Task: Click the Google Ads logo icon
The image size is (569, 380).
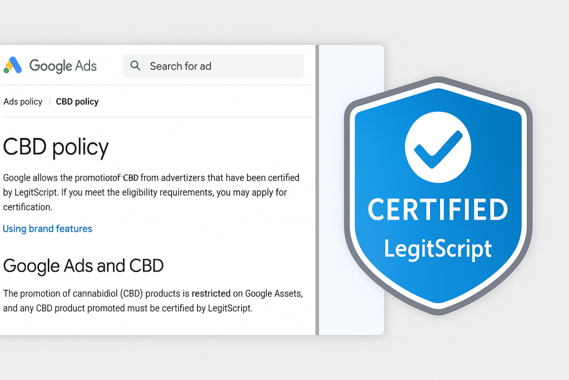Action: click(x=13, y=66)
